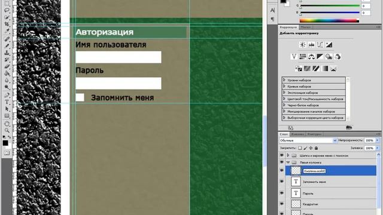383x215 pixels.
Task: Collapse the 'Левая колонка' layer group
Action: 288,162
